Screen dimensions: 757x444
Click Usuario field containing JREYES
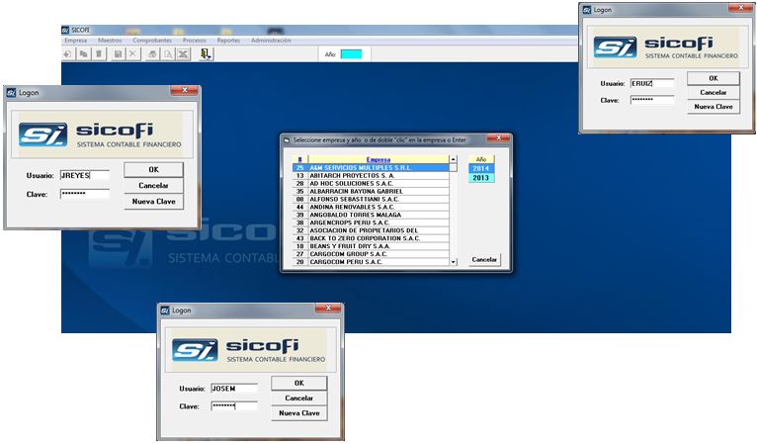(84, 175)
